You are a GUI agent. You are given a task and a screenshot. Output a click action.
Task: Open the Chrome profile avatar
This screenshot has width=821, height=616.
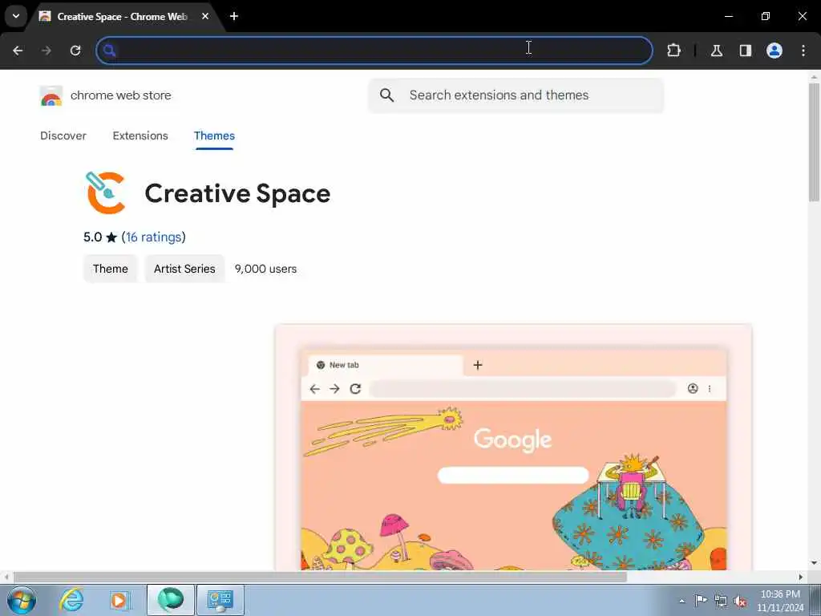tap(774, 51)
